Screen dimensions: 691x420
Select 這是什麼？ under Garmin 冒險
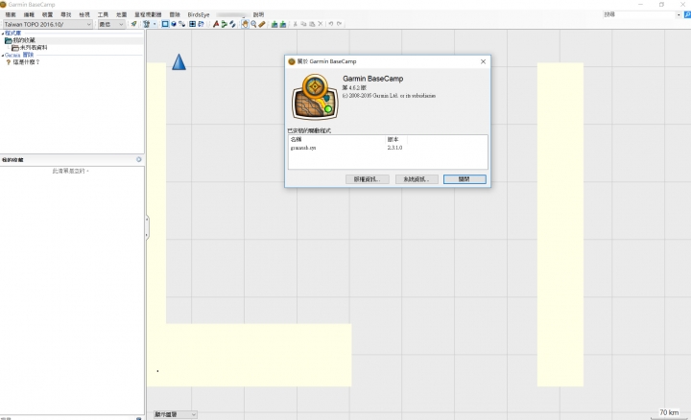coord(27,62)
